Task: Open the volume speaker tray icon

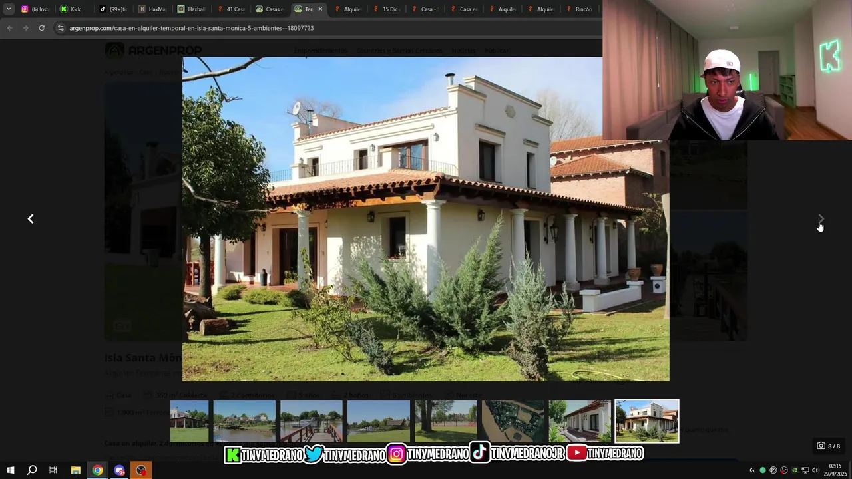Action: [815, 470]
